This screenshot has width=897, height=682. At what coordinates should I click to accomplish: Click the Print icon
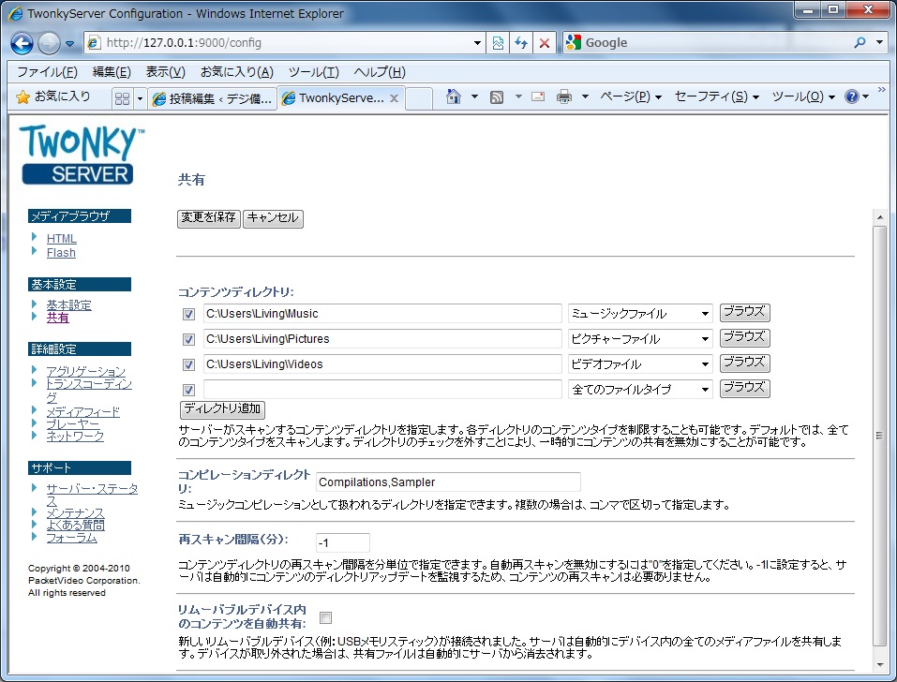coord(564,96)
